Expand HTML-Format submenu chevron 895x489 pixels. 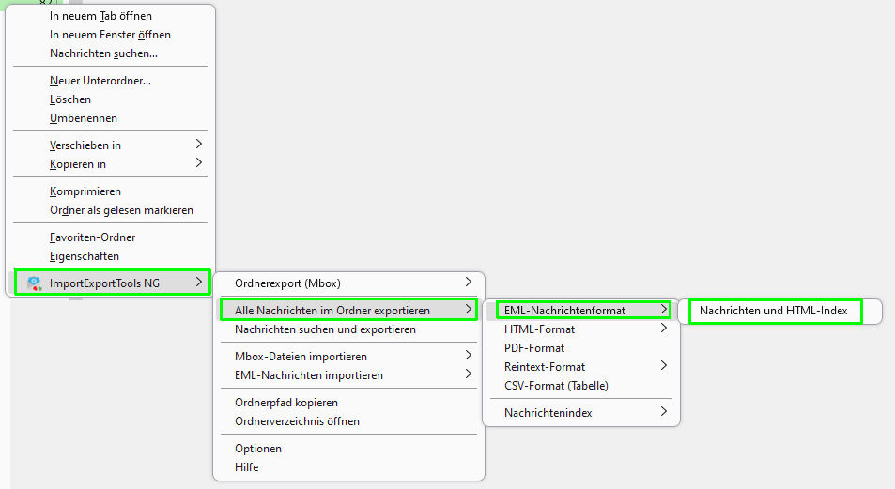(663, 329)
